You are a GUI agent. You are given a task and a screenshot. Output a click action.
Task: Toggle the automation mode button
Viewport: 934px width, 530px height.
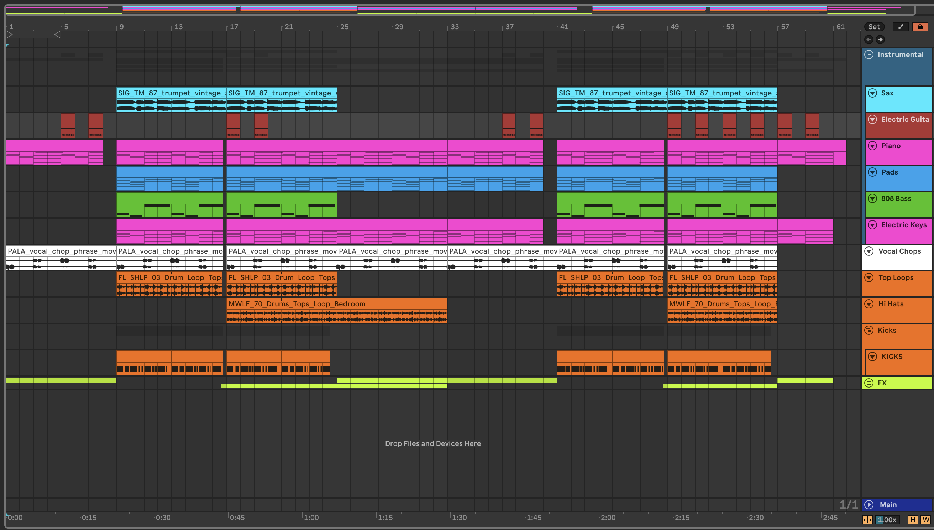[901, 27]
